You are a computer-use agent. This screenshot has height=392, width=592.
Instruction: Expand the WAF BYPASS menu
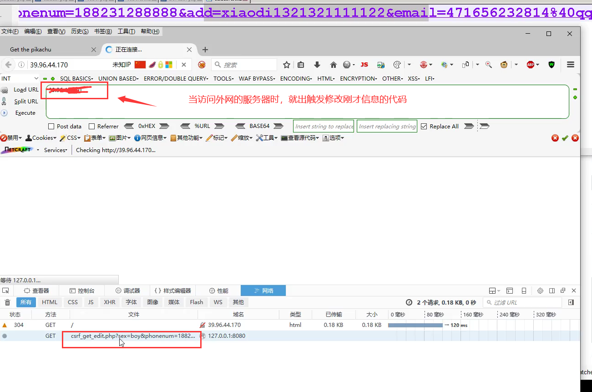257,79
